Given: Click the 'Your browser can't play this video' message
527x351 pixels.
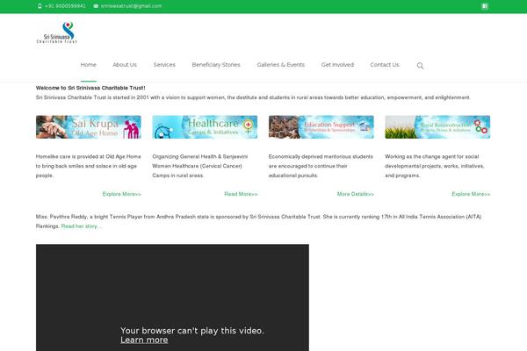Looking at the screenshot, I should [x=192, y=331].
